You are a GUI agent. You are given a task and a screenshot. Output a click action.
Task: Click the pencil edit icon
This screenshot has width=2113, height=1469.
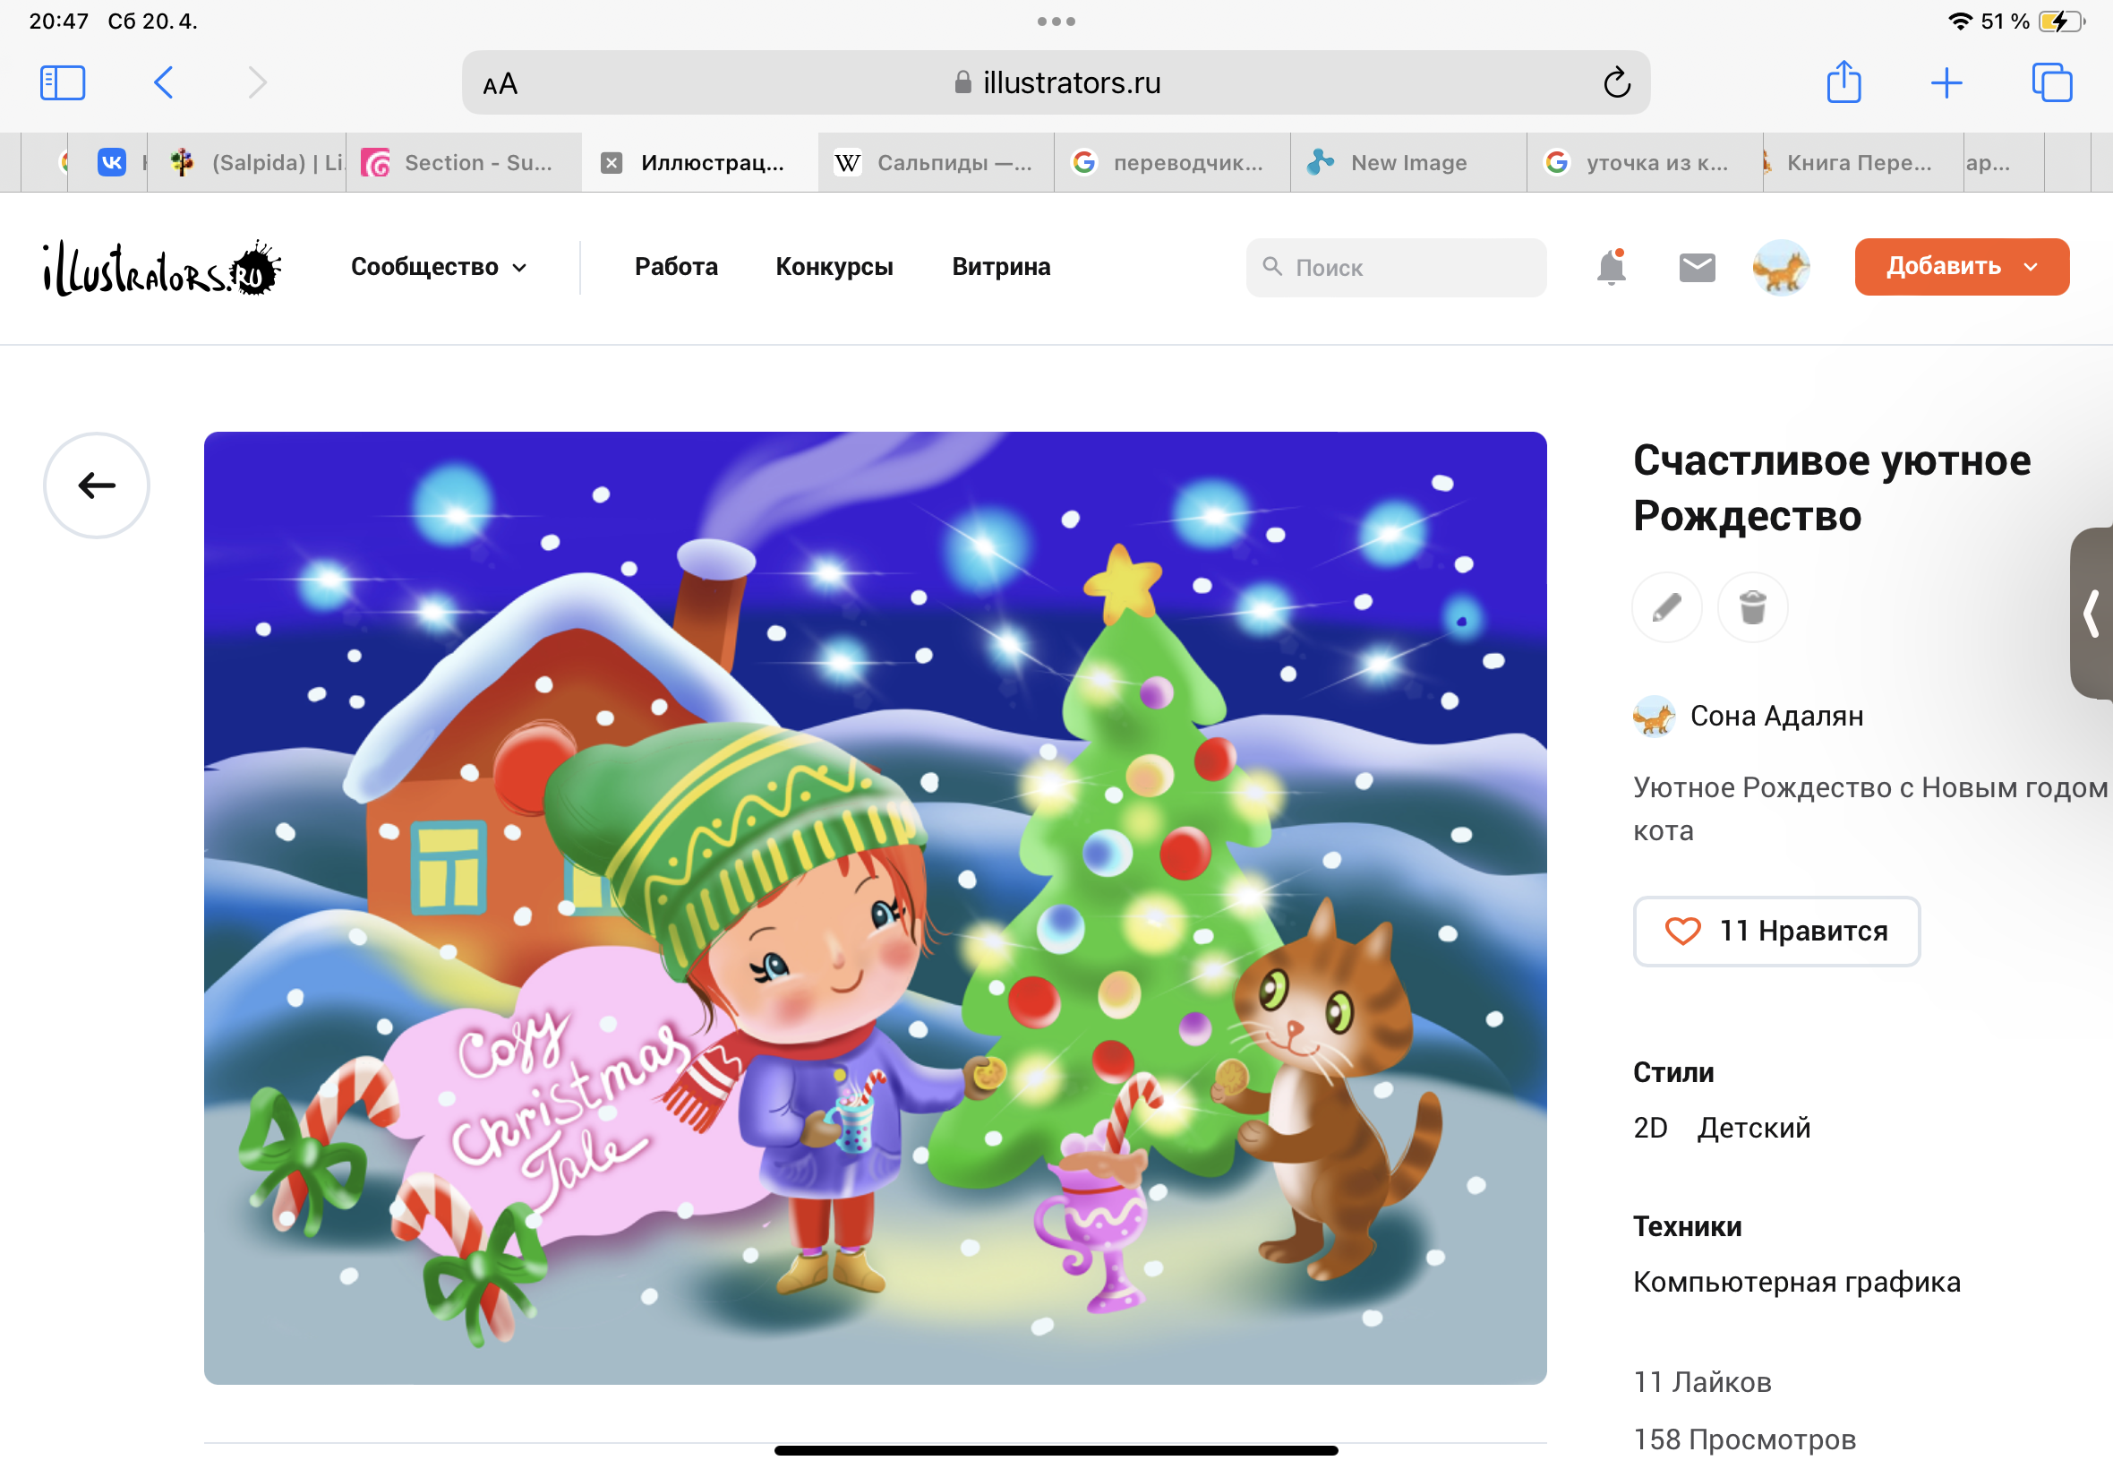[x=1666, y=607]
